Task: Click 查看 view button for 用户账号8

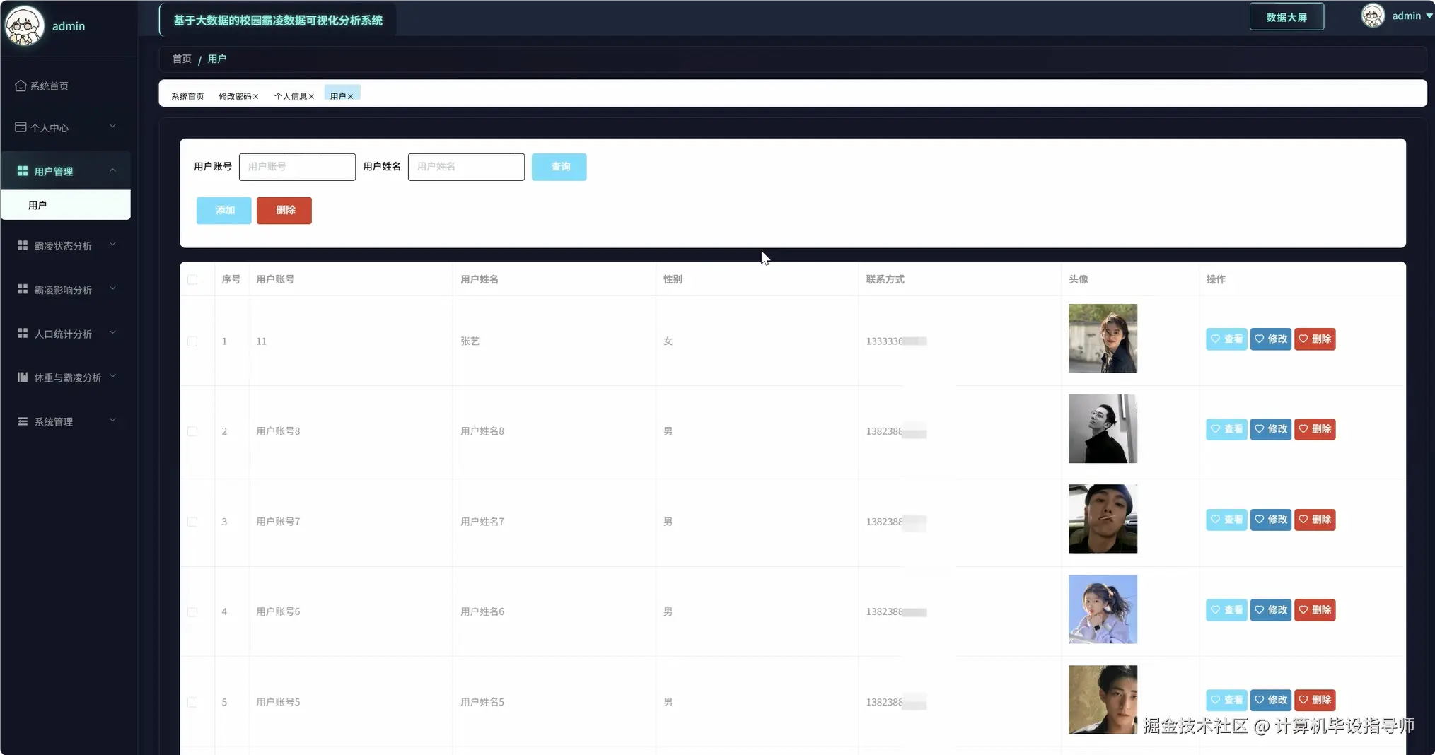Action: coord(1226,429)
